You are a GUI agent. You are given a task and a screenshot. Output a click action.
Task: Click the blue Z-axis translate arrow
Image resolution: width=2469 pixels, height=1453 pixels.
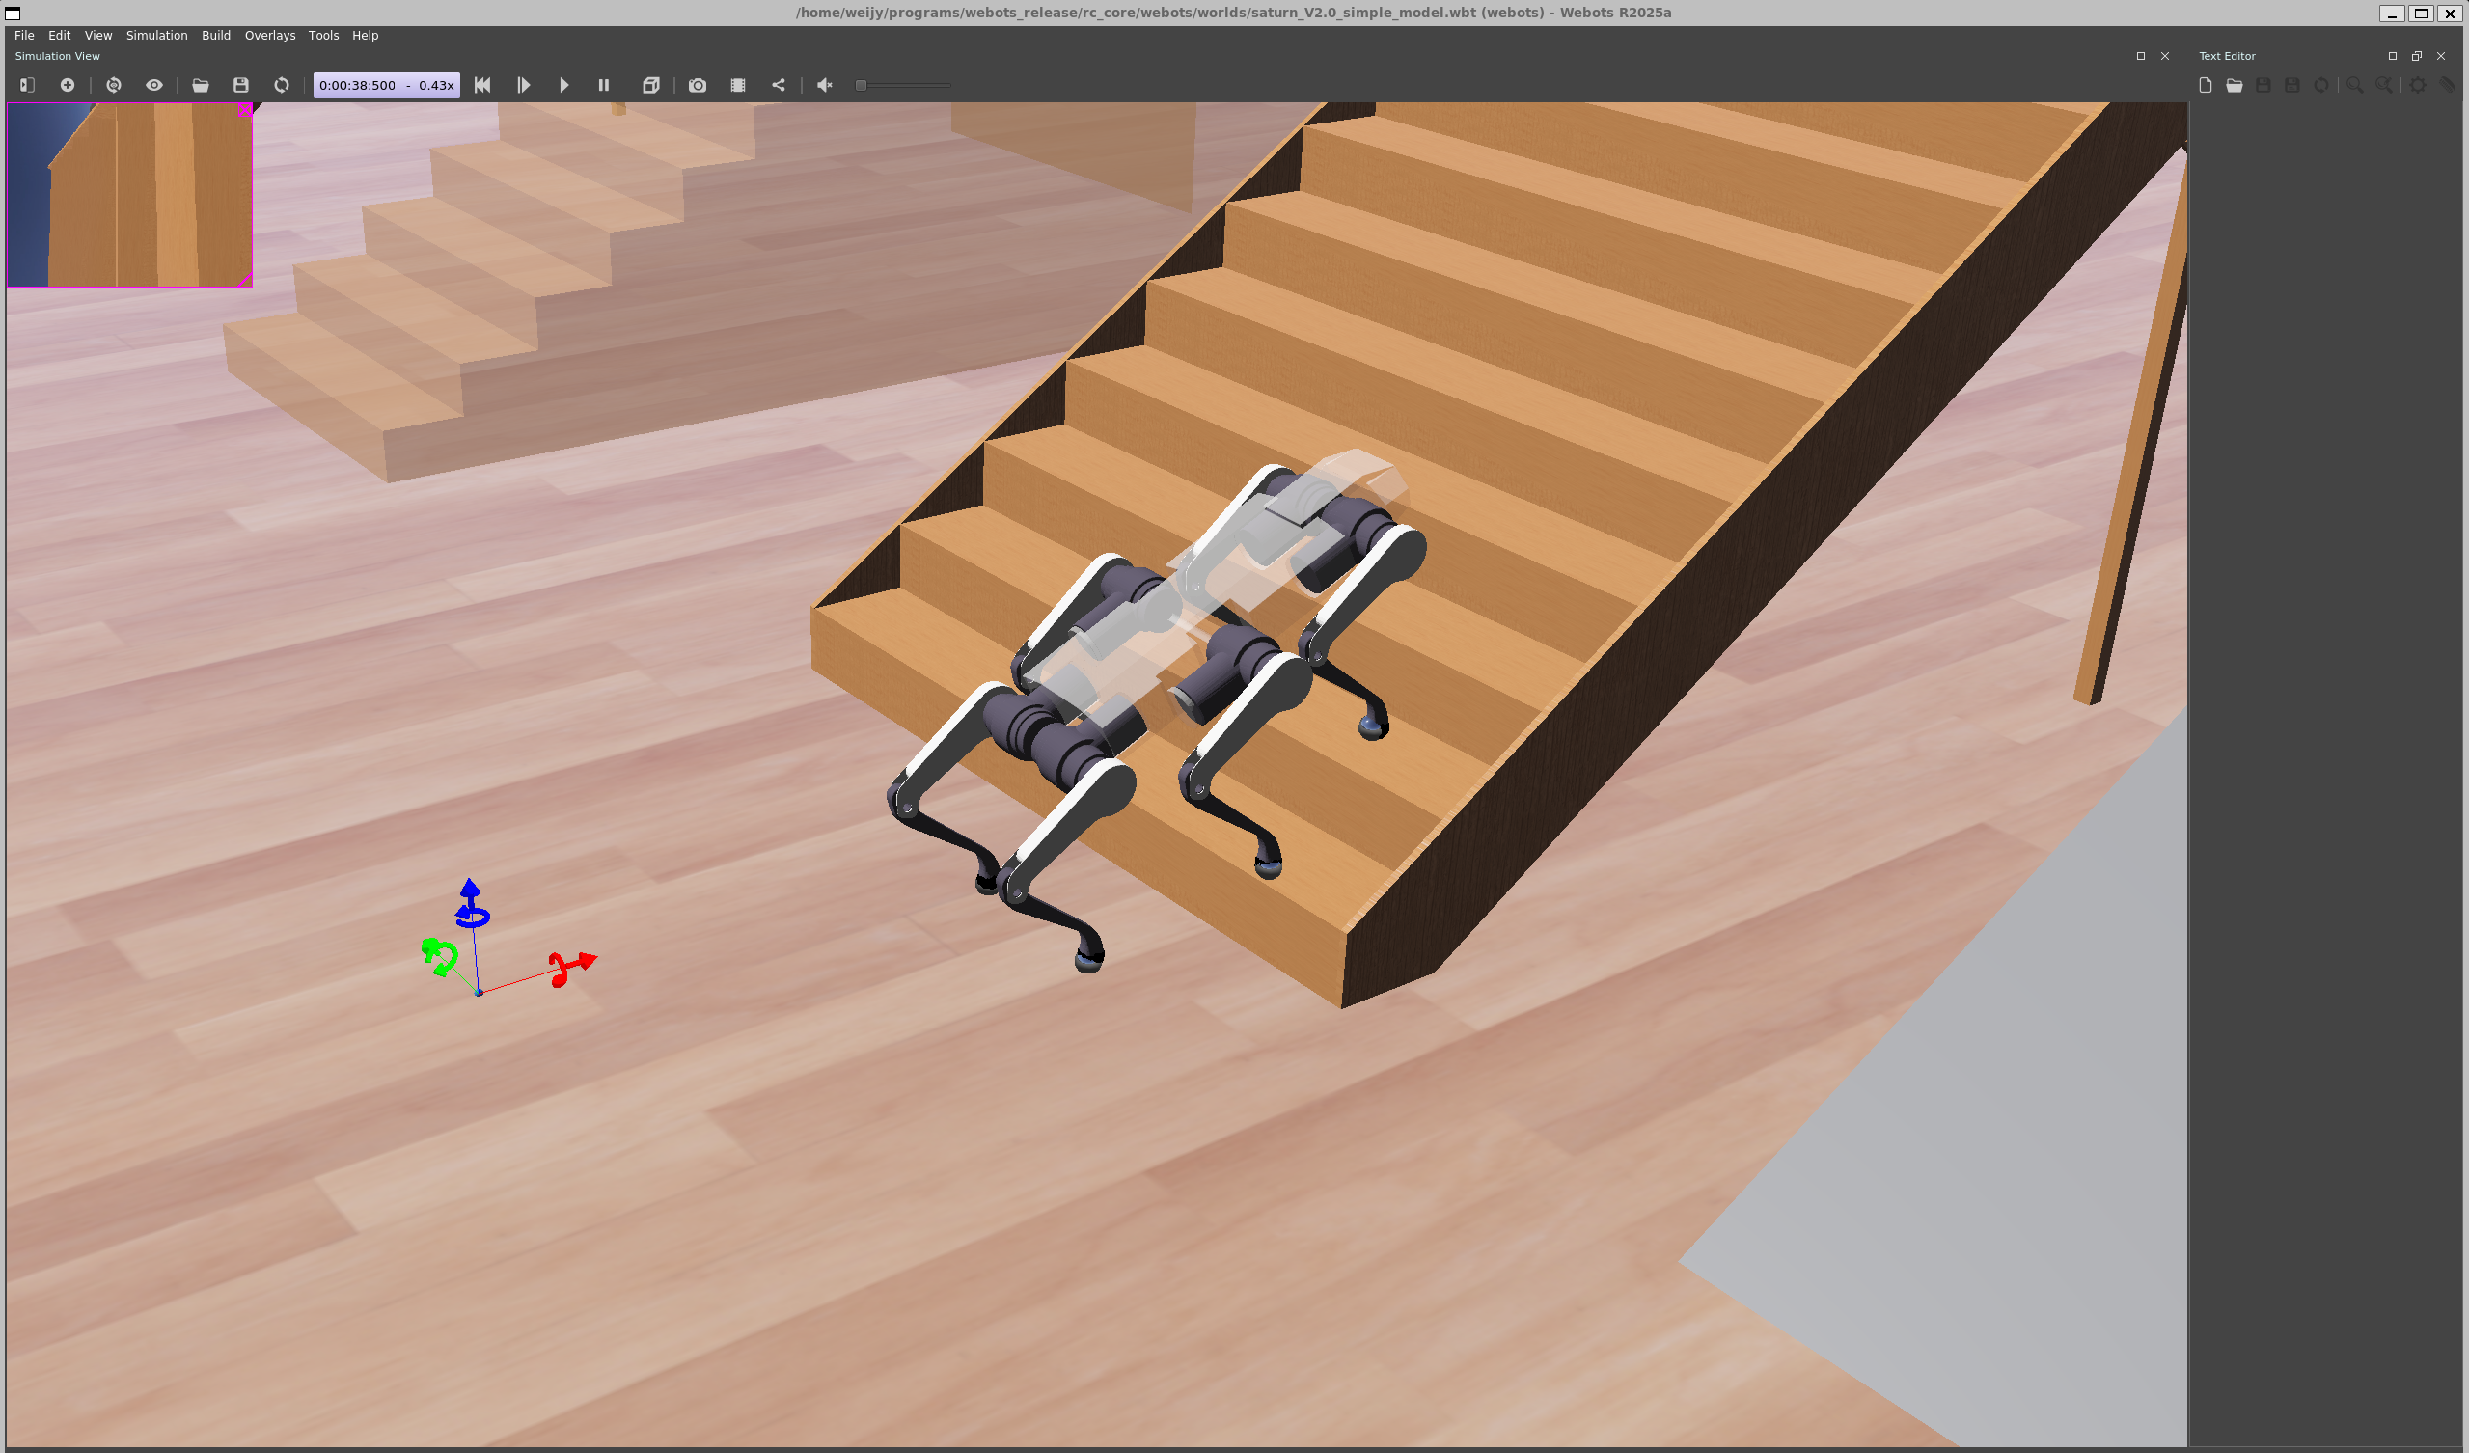[x=470, y=889]
